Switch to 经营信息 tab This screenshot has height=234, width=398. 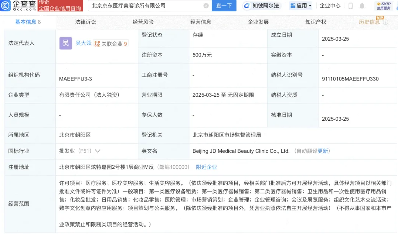[201, 22]
